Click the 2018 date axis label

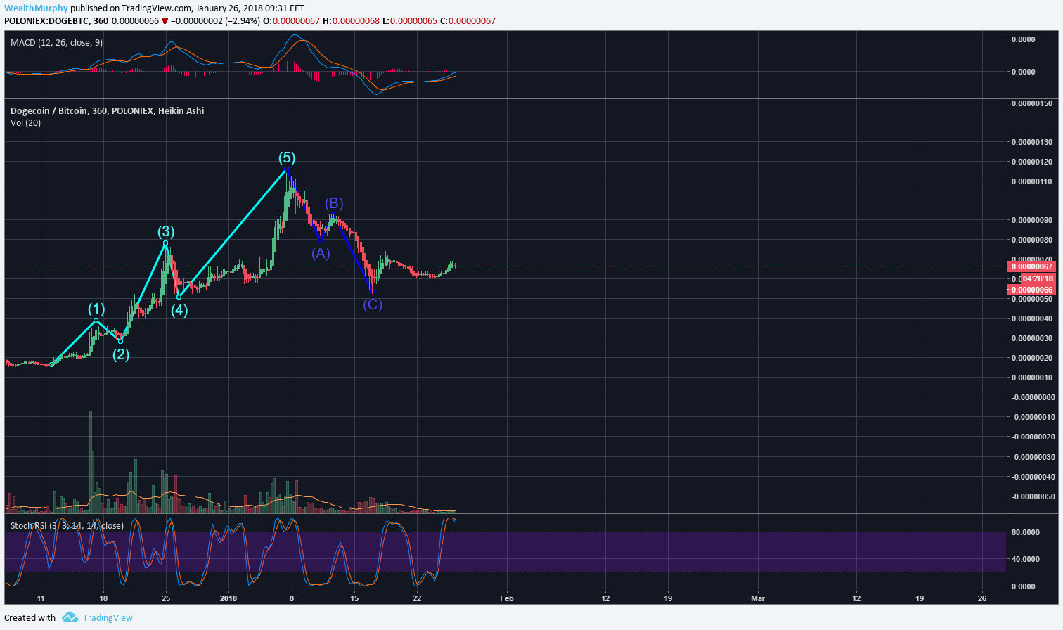[x=228, y=598]
